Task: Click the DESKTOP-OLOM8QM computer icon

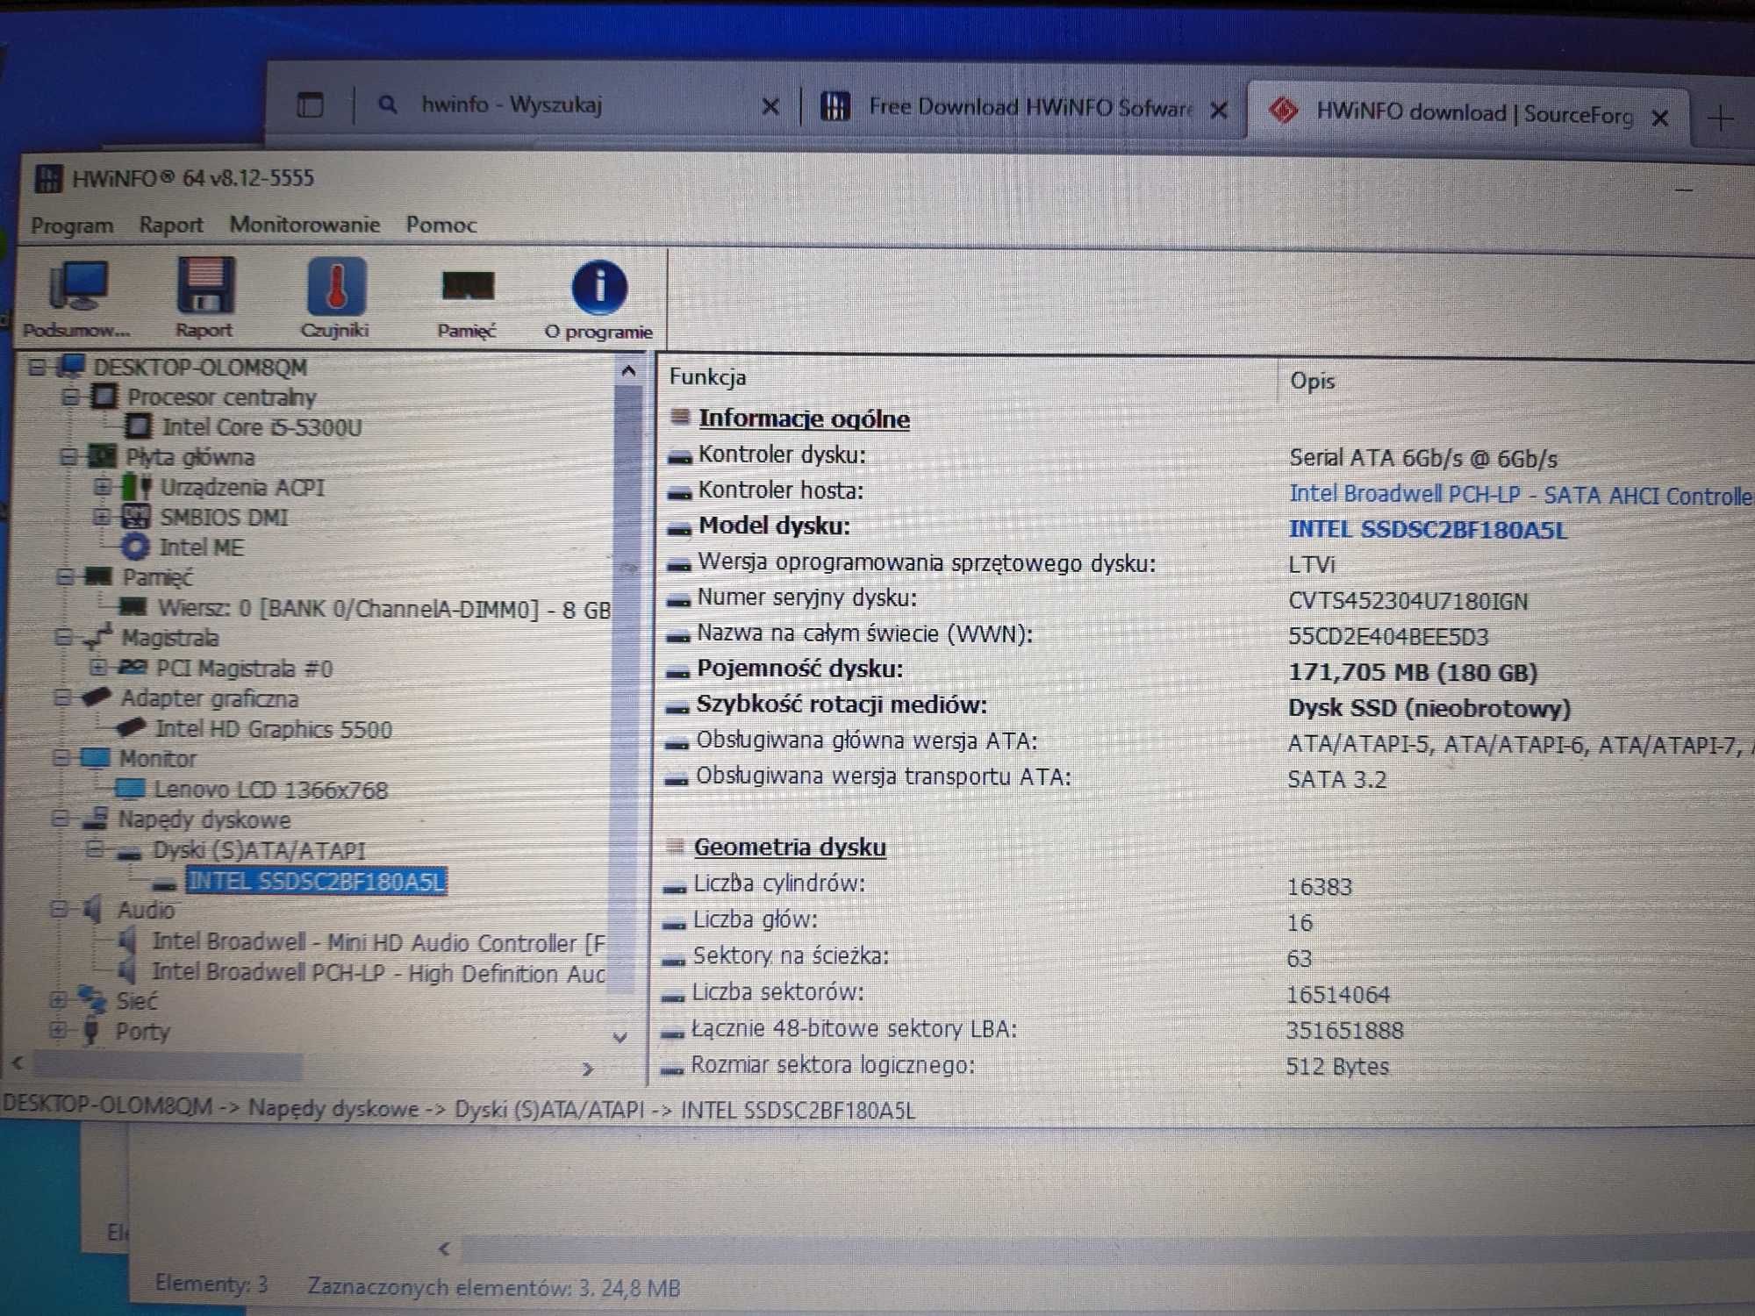Action: click(x=70, y=366)
